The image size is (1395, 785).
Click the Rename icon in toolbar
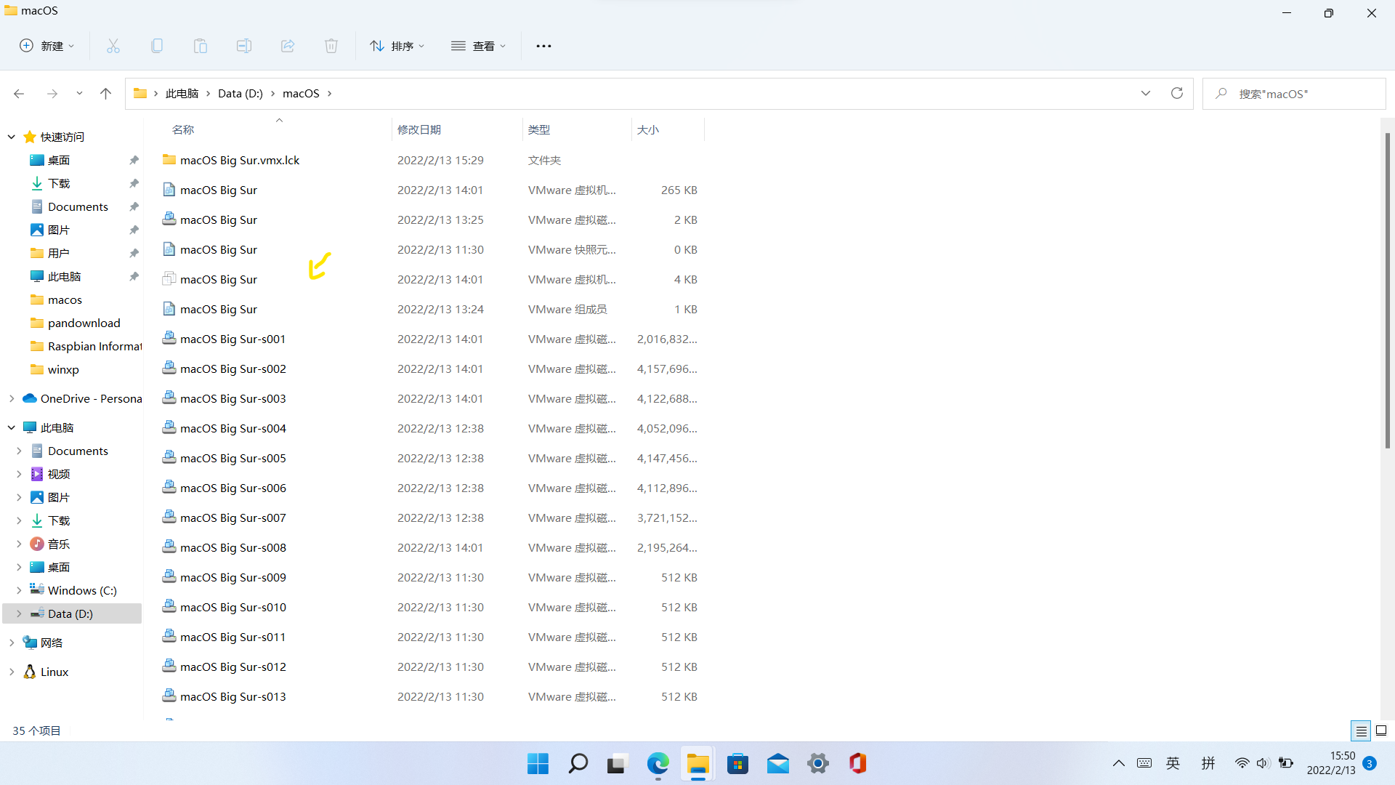pos(244,46)
